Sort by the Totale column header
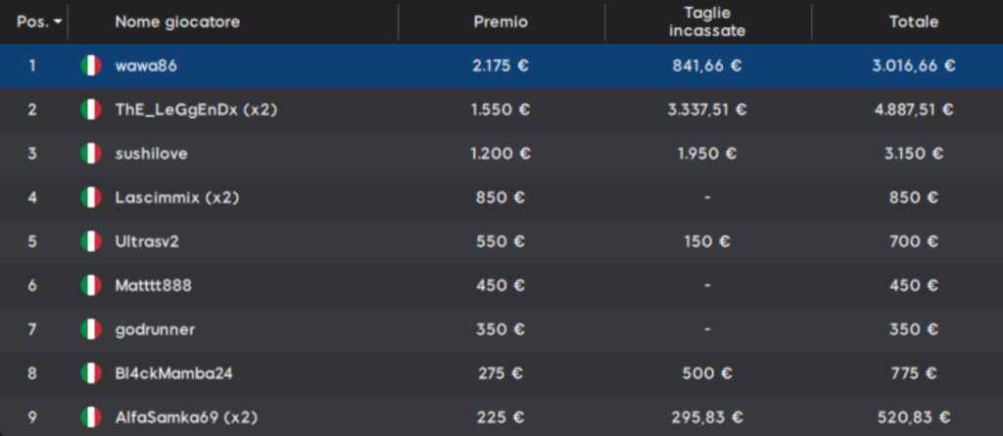The width and height of the screenshot is (1003, 436). (914, 22)
